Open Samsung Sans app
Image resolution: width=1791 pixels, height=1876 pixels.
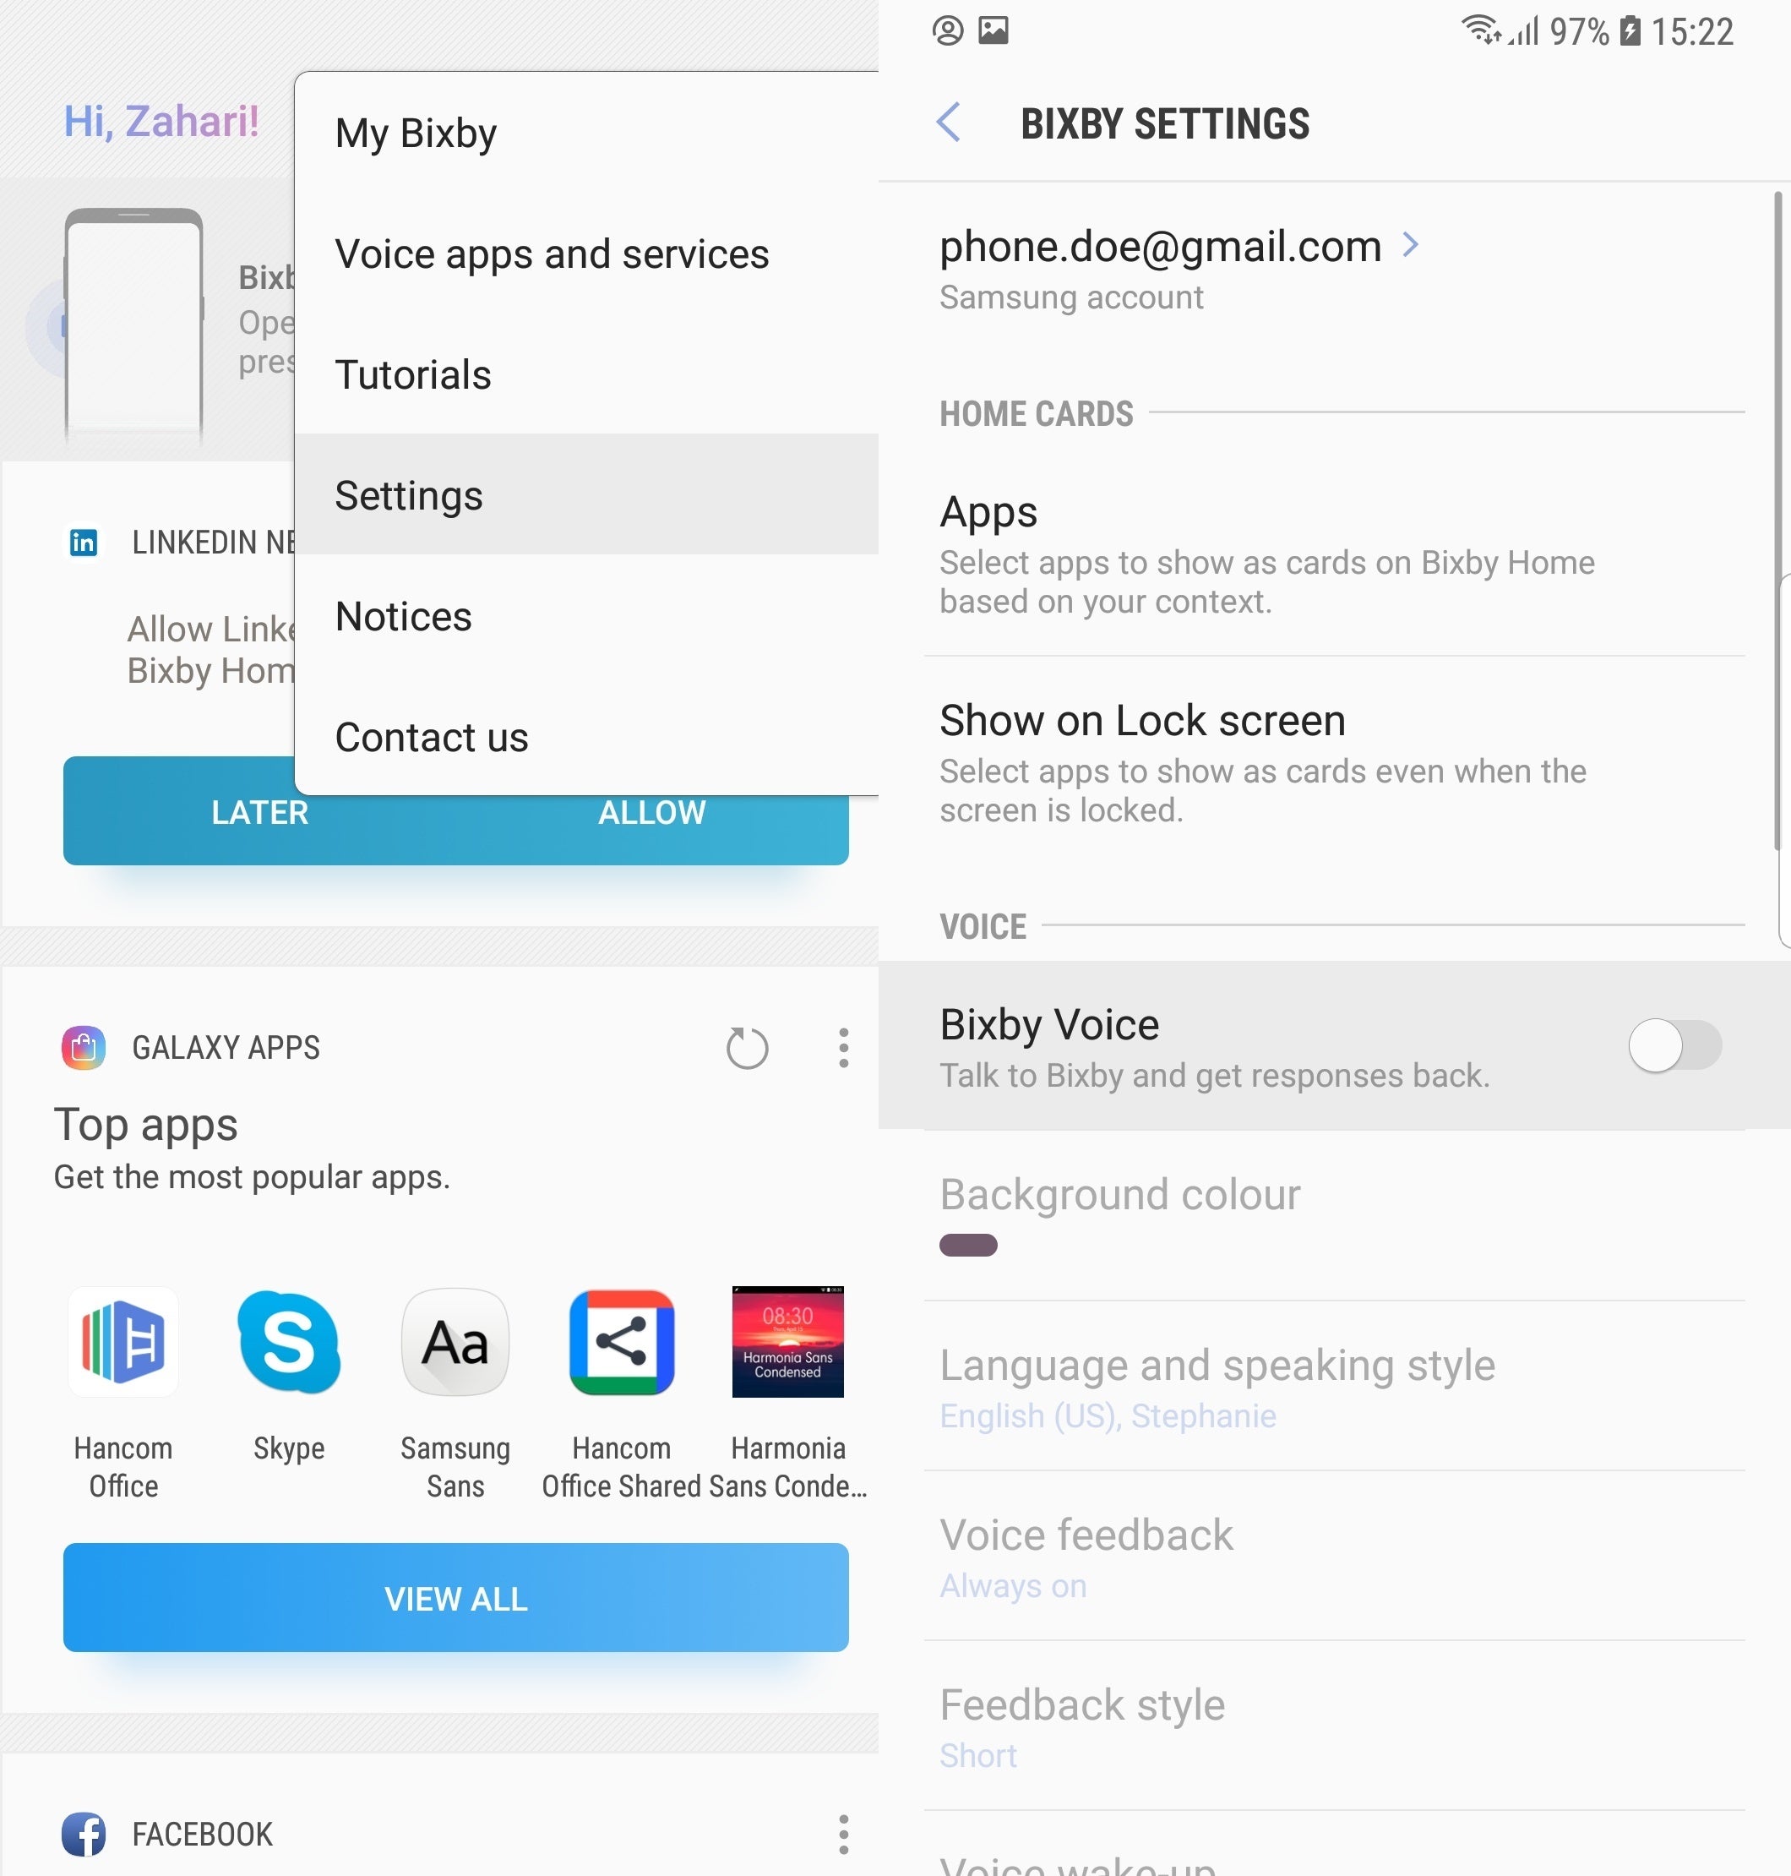pos(455,1340)
